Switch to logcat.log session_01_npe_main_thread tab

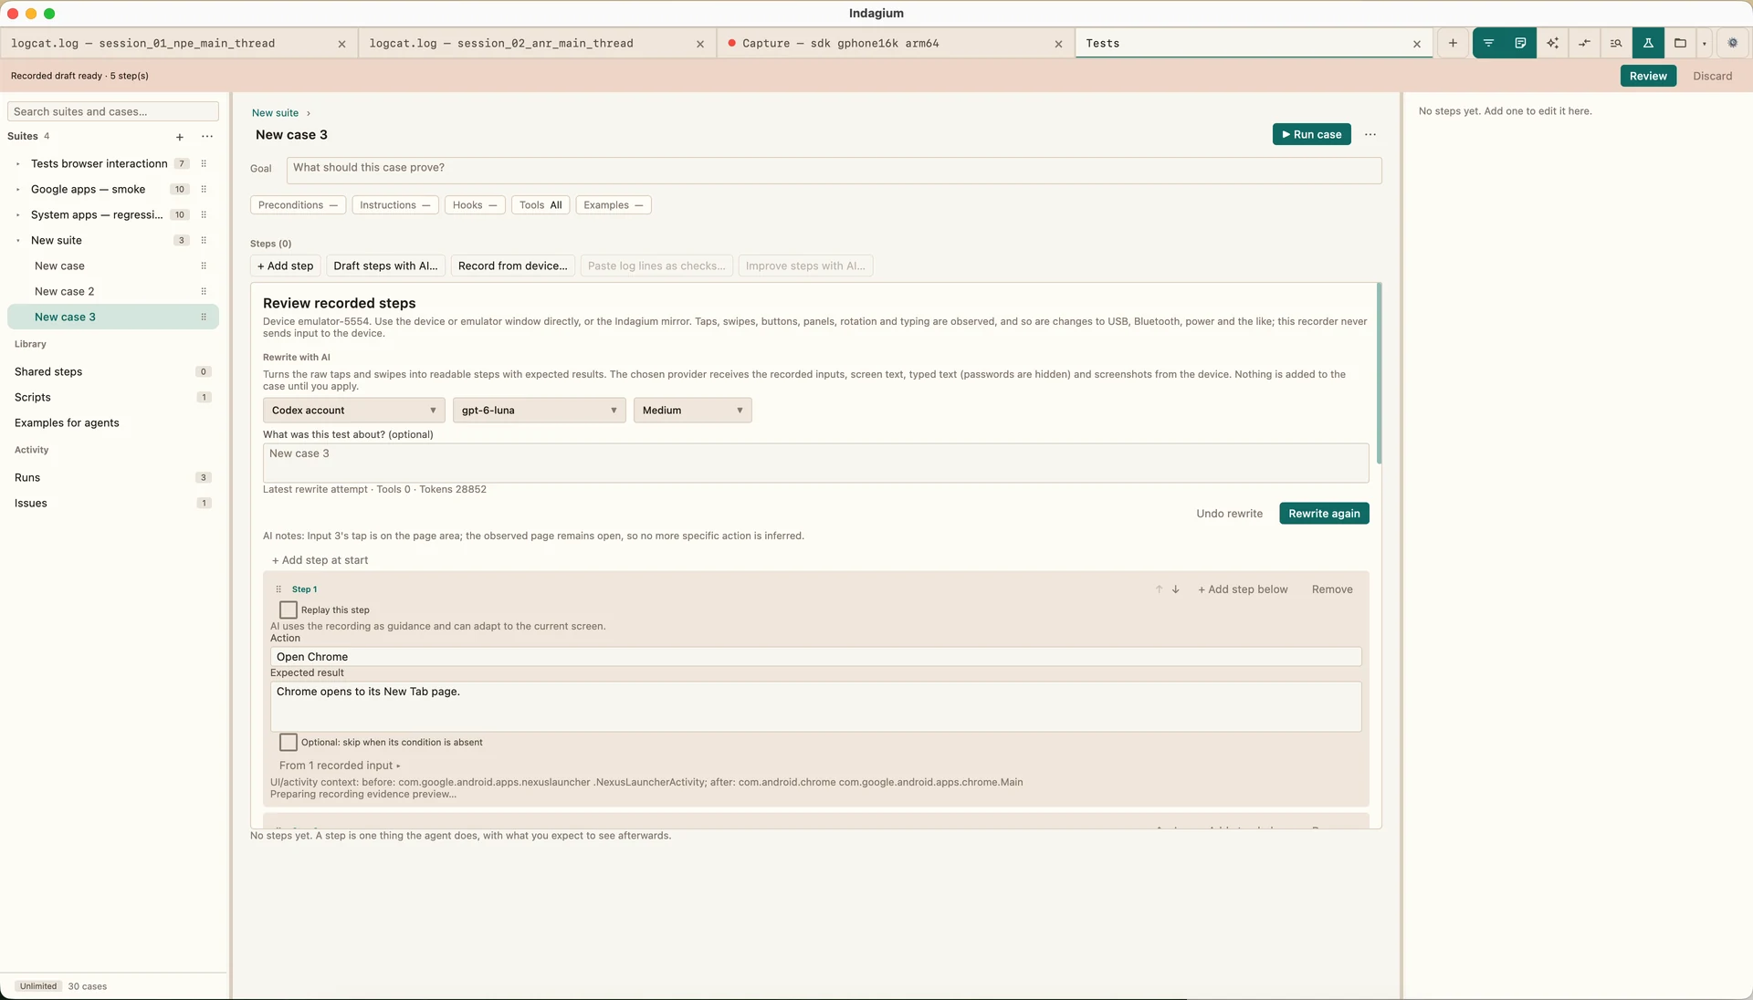179,44
